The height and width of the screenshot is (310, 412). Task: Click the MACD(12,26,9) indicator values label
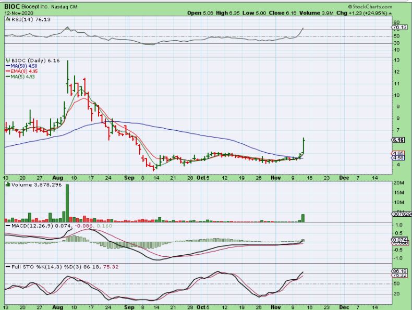point(62,226)
